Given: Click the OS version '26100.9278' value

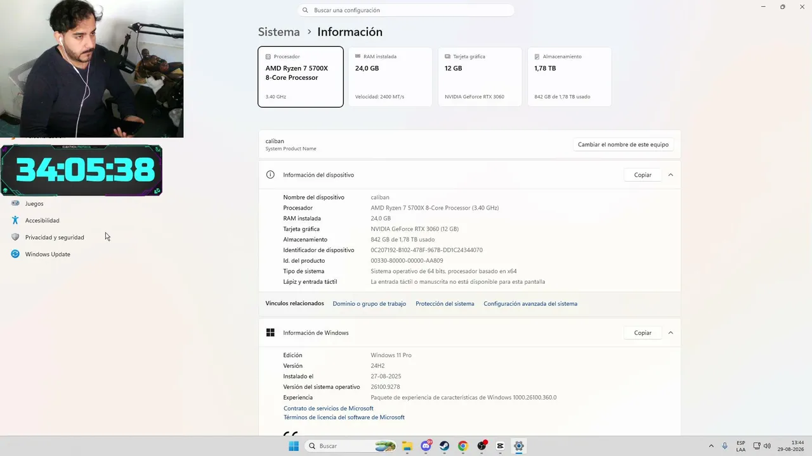Looking at the screenshot, I should [385, 387].
